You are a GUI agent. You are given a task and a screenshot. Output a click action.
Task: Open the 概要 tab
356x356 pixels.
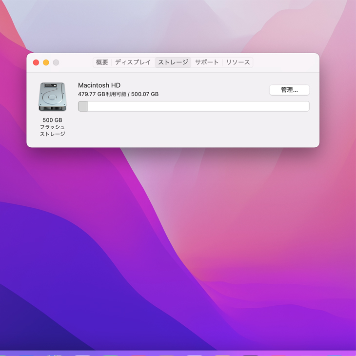tap(102, 62)
